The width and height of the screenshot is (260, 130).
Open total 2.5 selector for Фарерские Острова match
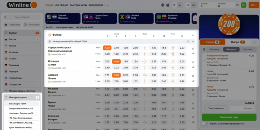[173, 48]
